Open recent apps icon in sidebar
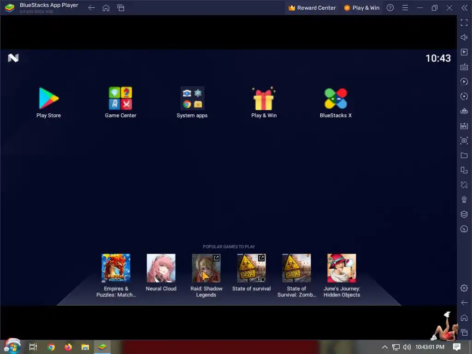Image resolution: width=472 pixels, height=354 pixels. click(x=464, y=332)
